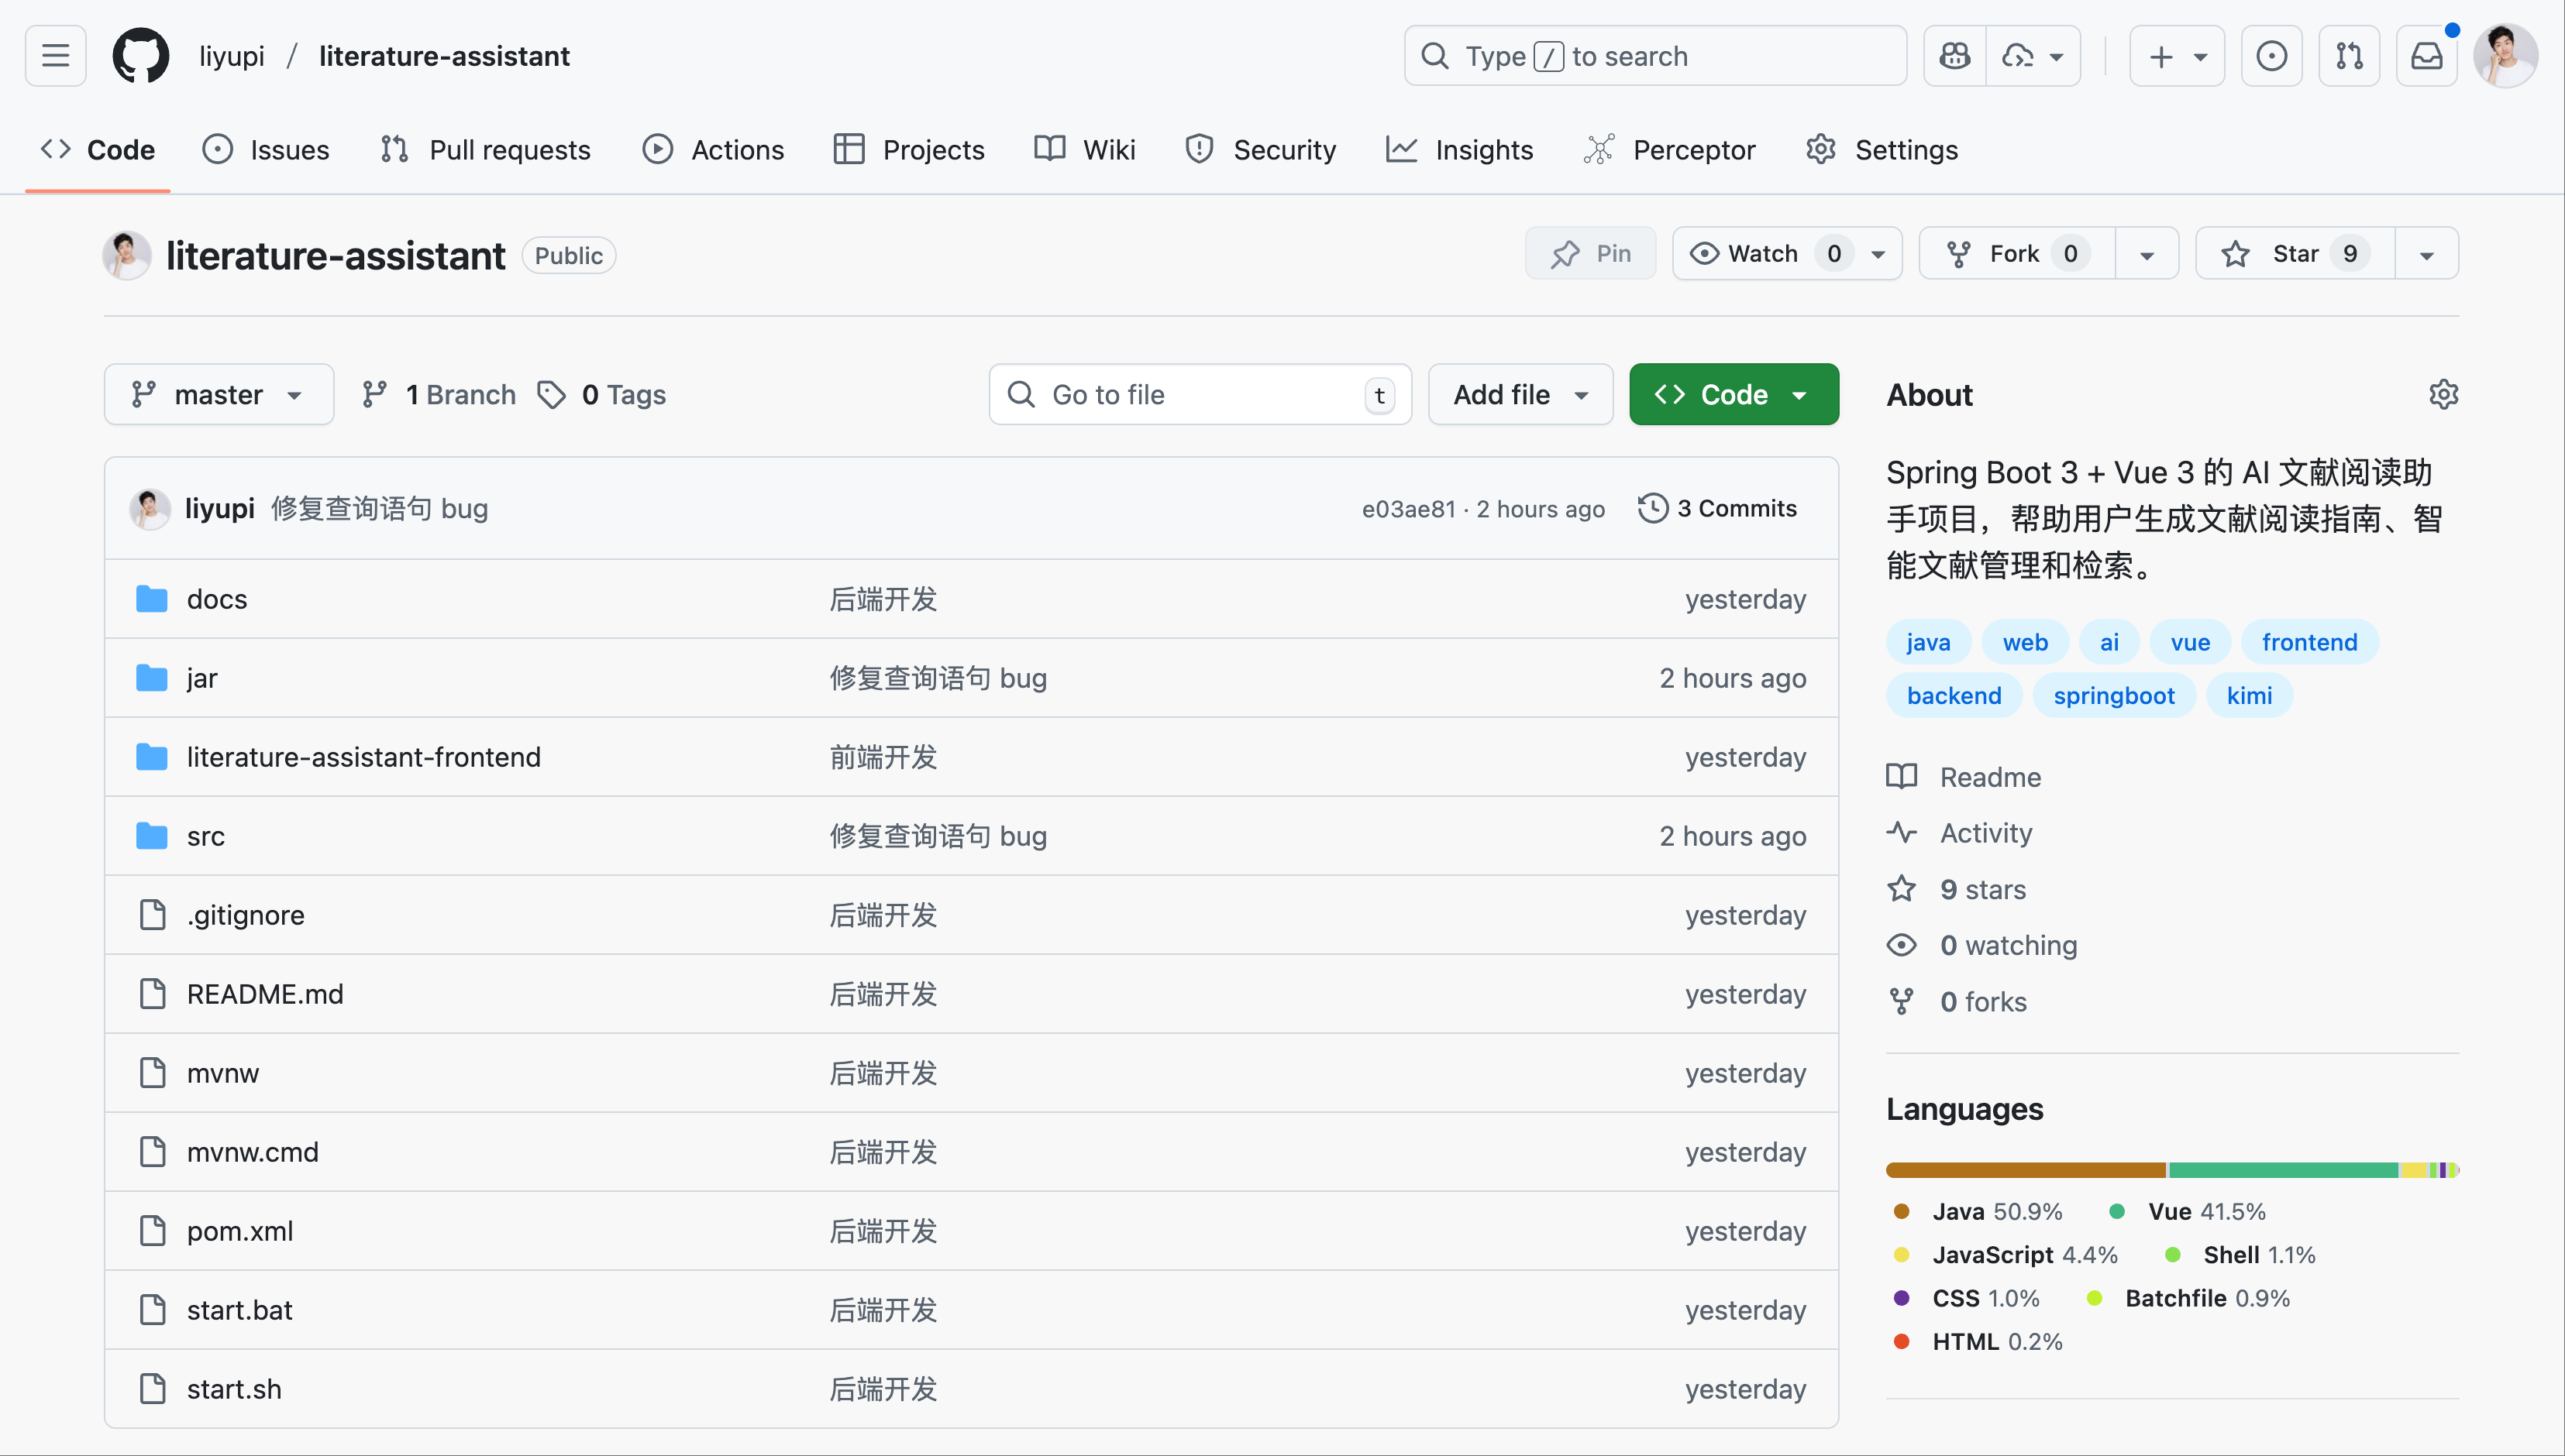This screenshot has height=1456, width=2565.
Task: Click the GitHub logo home icon
Action: (x=140, y=56)
